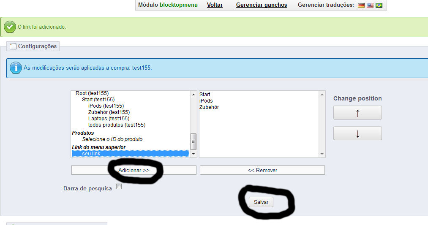Select todos produtos (test155) entry
Screen dimensions: 428x225
tap(117, 125)
